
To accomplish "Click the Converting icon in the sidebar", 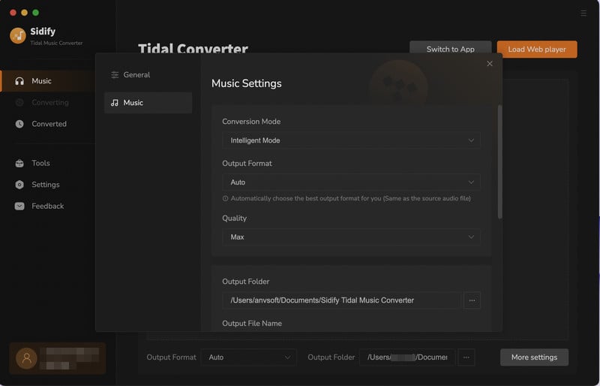I will point(19,102).
